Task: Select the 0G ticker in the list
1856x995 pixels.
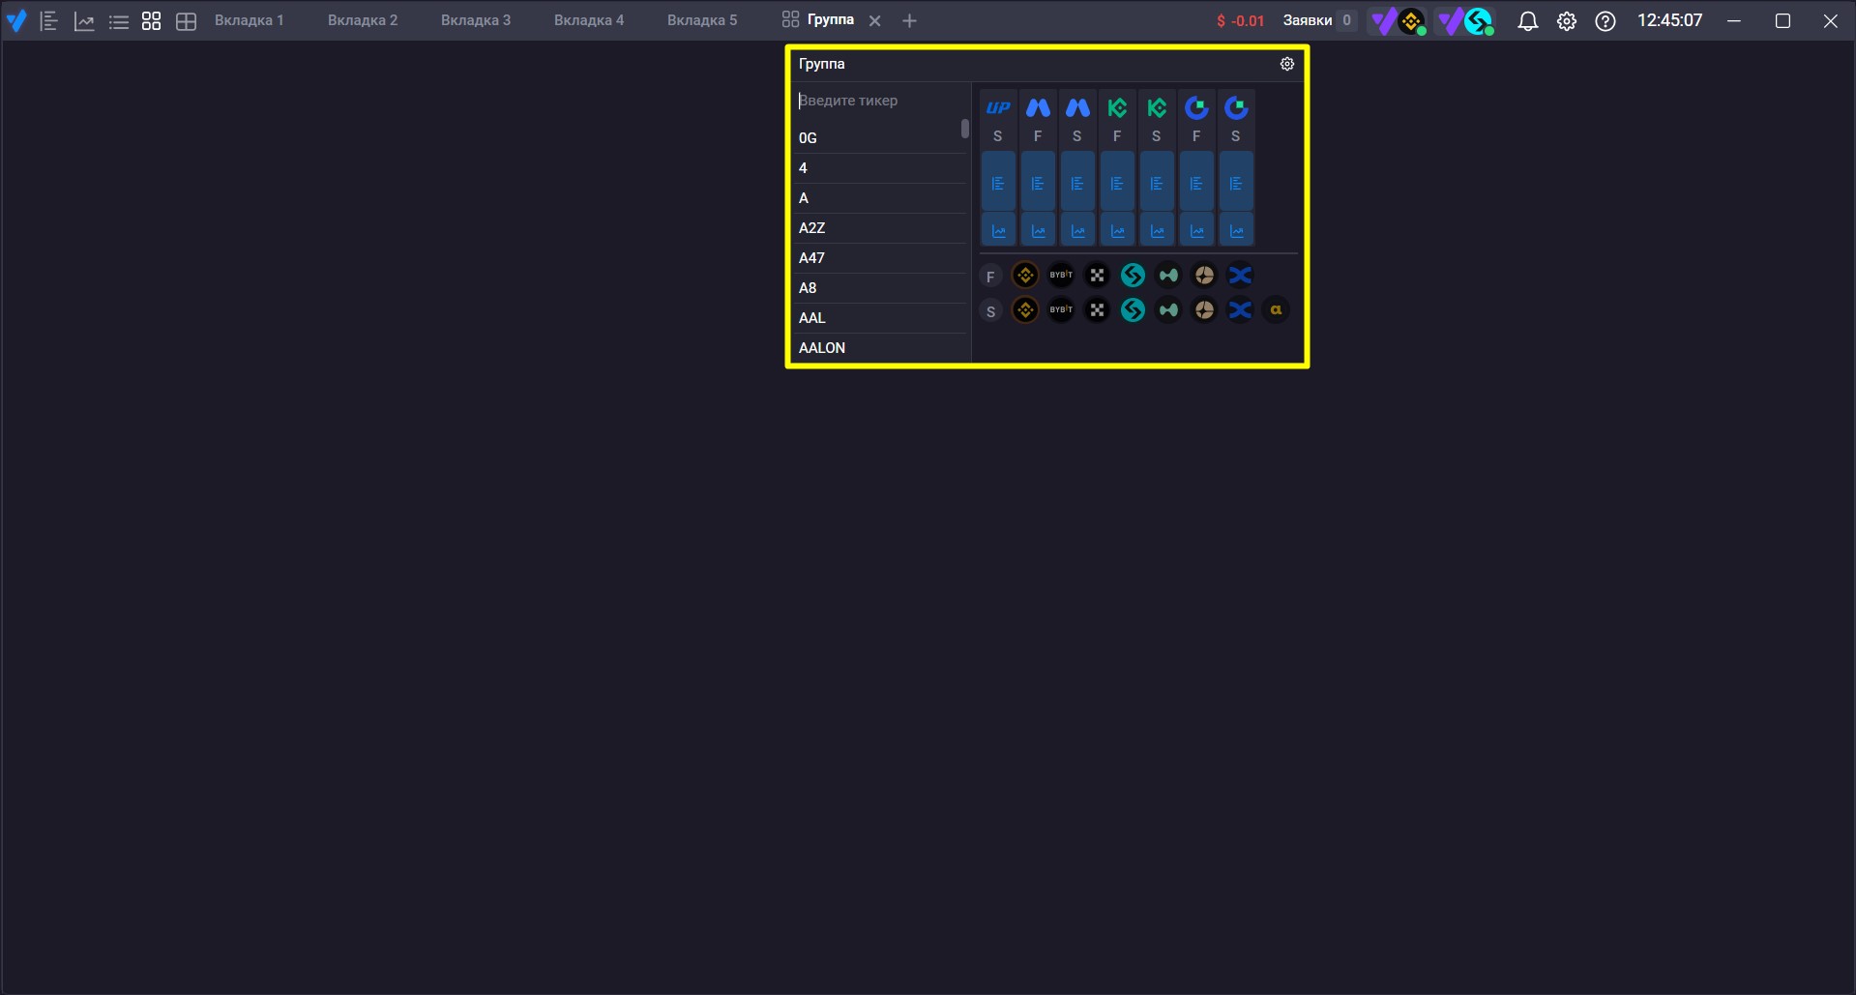Action: click(878, 138)
